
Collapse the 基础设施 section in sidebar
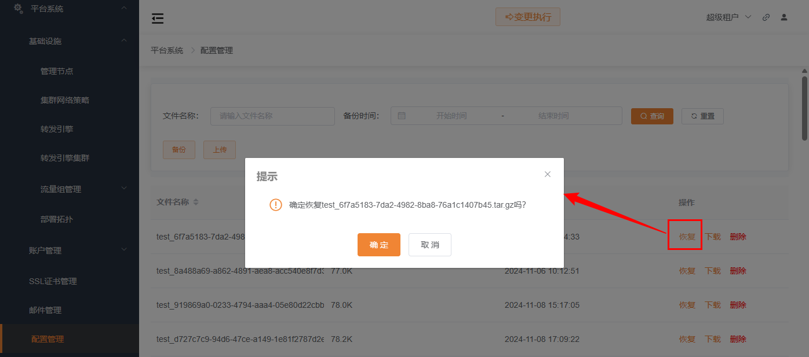click(x=123, y=41)
